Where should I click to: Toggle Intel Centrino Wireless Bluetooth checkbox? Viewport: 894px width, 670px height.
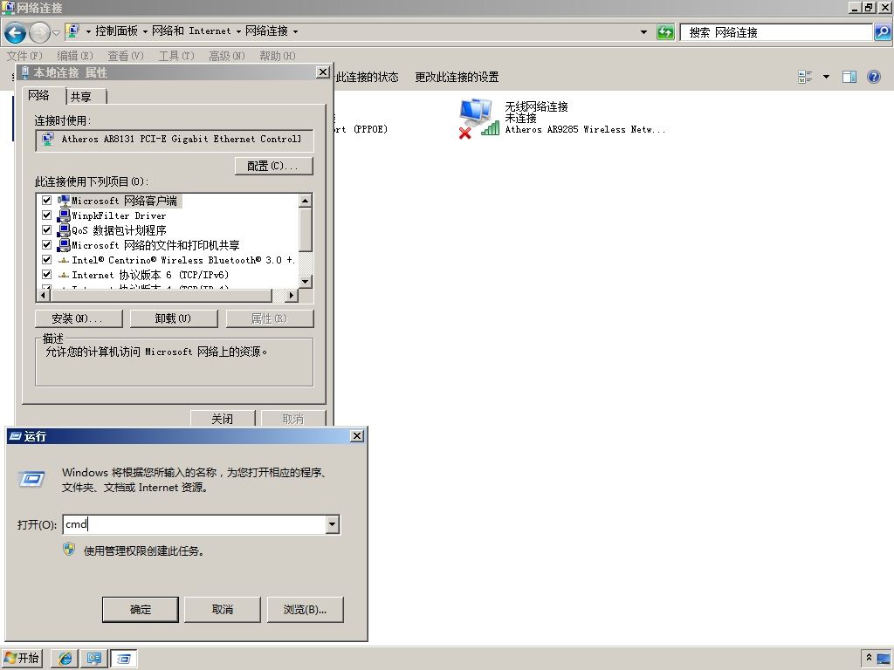coord(47,260)
